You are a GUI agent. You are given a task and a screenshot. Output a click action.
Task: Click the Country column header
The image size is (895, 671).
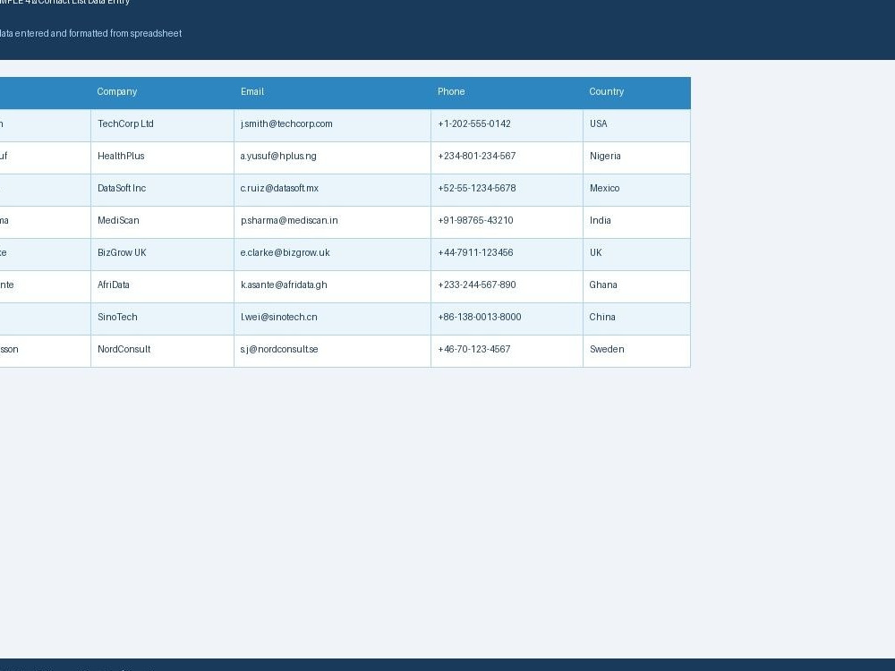[x=636, y=92]
